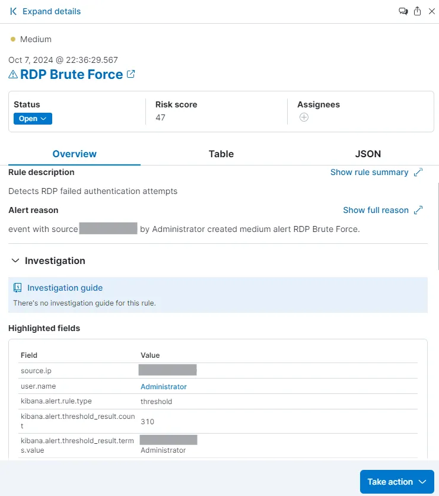The image size is (439, 496).
Task: Click the Investigation guide book icon
Action: (18, 288)
